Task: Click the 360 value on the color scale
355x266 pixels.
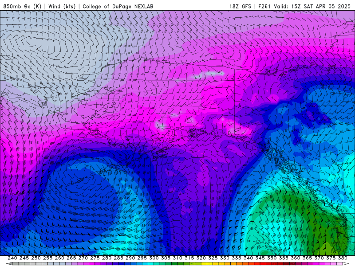Action: [x=295, y=258]
